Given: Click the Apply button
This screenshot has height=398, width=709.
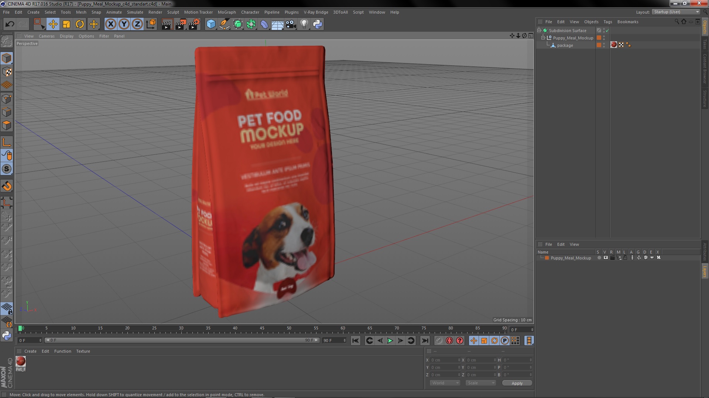Looking at the screenshot, I should coord(517,383).
